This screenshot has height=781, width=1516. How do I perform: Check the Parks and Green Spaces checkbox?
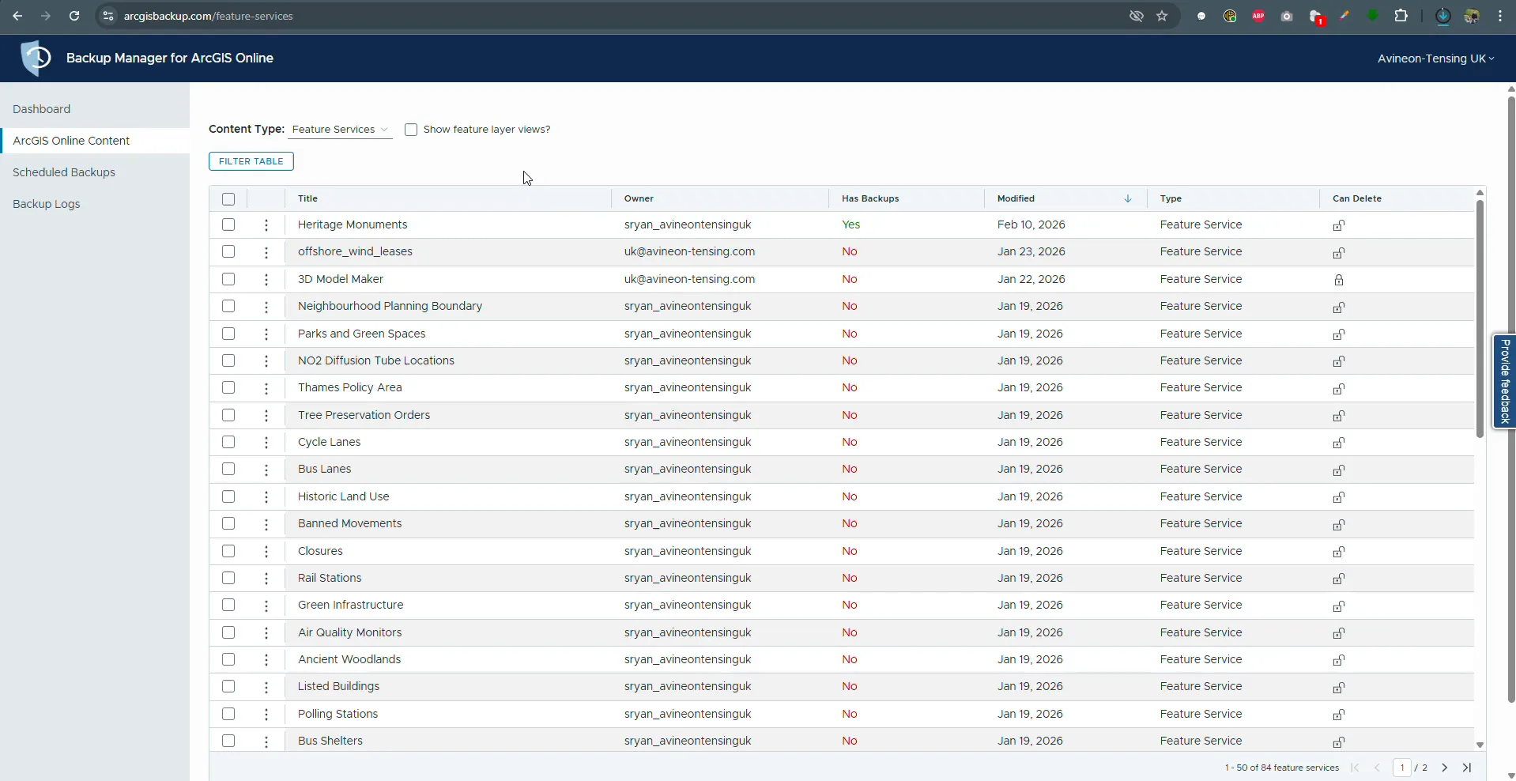click(x=228, y=334)
